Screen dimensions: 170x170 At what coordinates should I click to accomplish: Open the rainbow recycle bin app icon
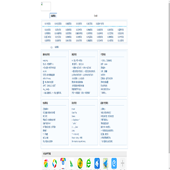63,164
